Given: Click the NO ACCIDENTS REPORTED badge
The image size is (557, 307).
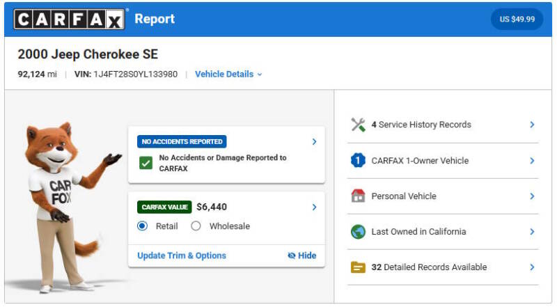Looking at the screenshot, I should (x=182, y=141).
